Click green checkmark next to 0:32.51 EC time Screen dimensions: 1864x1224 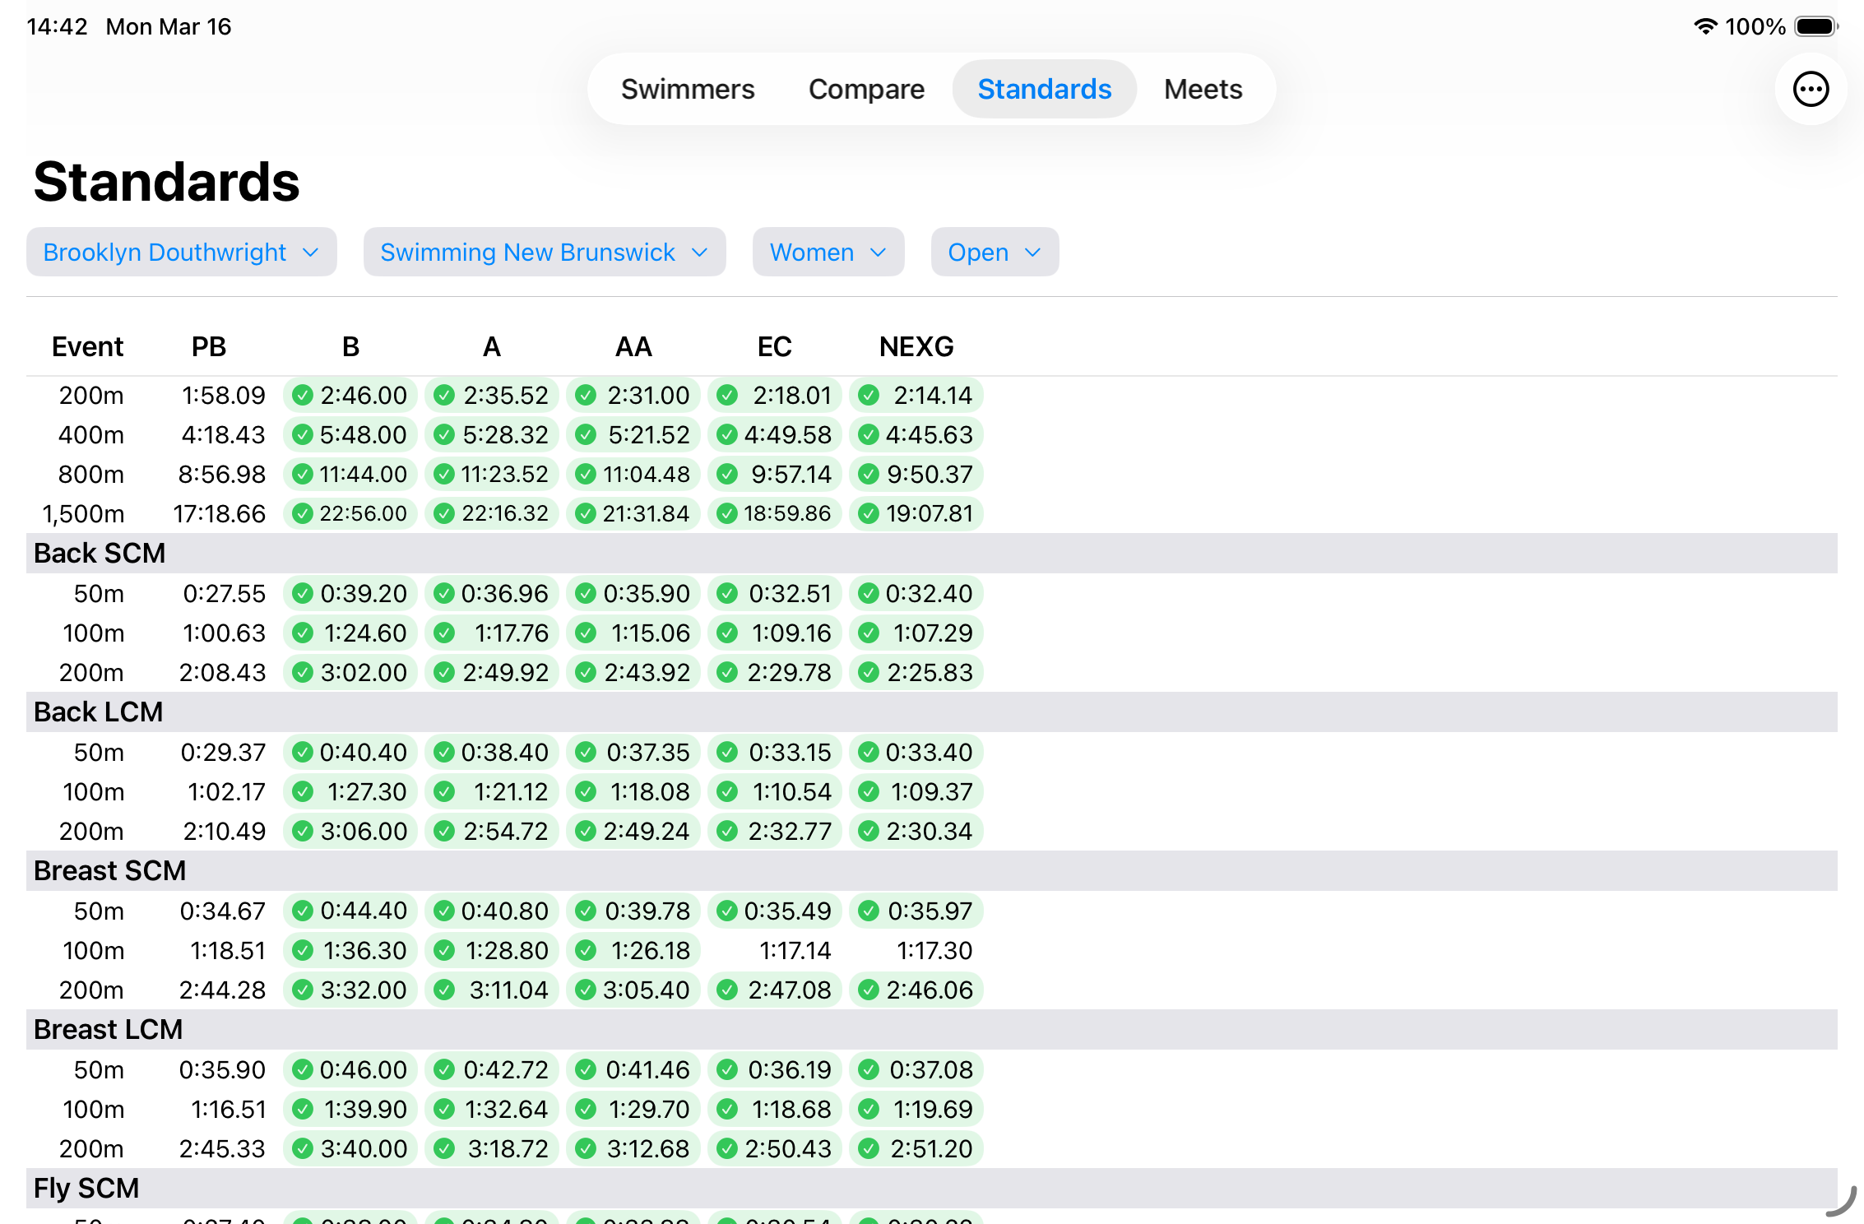pos(727,593)
